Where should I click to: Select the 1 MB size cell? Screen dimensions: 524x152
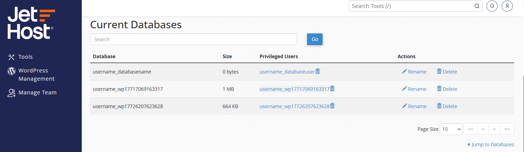point(228,89)
